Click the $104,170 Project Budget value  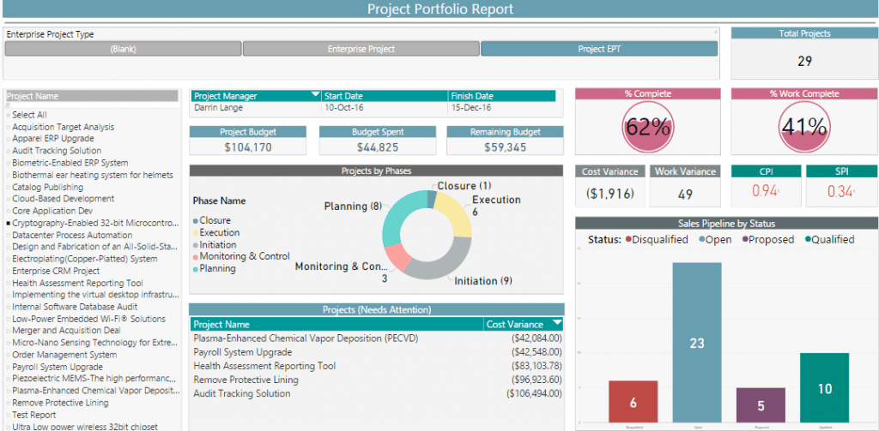coord(248,147)
